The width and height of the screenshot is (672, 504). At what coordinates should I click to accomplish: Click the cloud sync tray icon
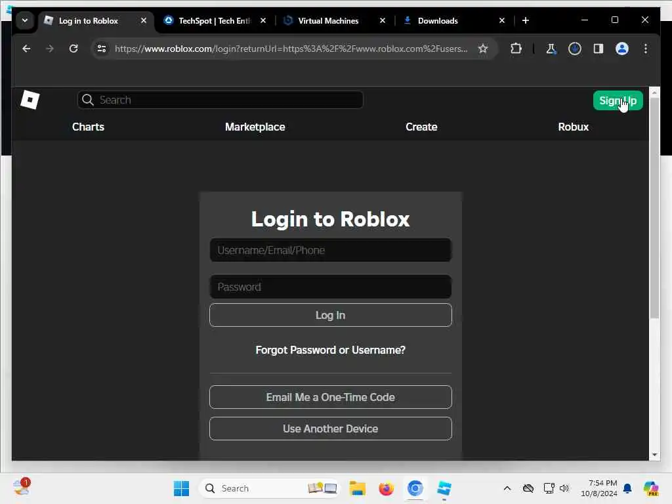point(528,488)
